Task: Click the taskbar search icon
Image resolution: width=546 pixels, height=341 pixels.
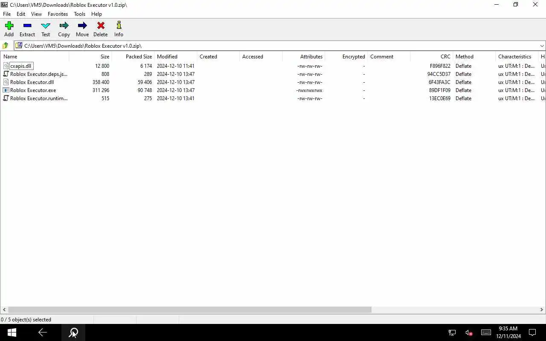Action: coord(73,332)
